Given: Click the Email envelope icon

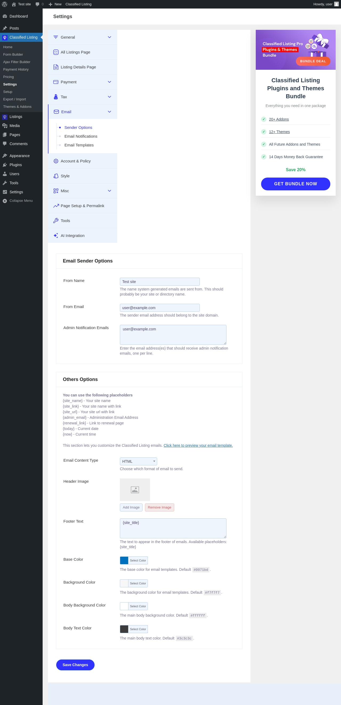Looking at the screenshot, I should point(56,112).
